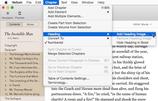Select chapter 9 Mr. Thomas Marvel
Viewport: 158px width, 101px height.
click(22, 90)
